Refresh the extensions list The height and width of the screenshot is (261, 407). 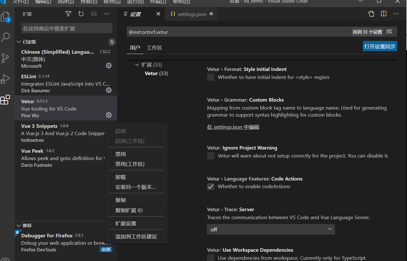click(81, 14)
